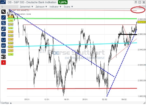Image resolution: width=146 pixels, height=105 pixels.
Task: Click the bright green horizontal resistance line
Action: (x=72, y=18)
